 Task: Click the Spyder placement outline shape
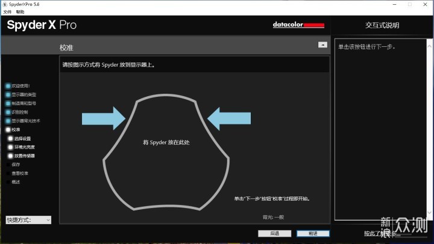pyautogui.click(x=166, y=153)
